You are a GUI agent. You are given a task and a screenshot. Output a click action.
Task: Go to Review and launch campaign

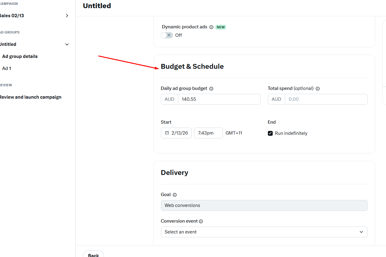point(30,97)
